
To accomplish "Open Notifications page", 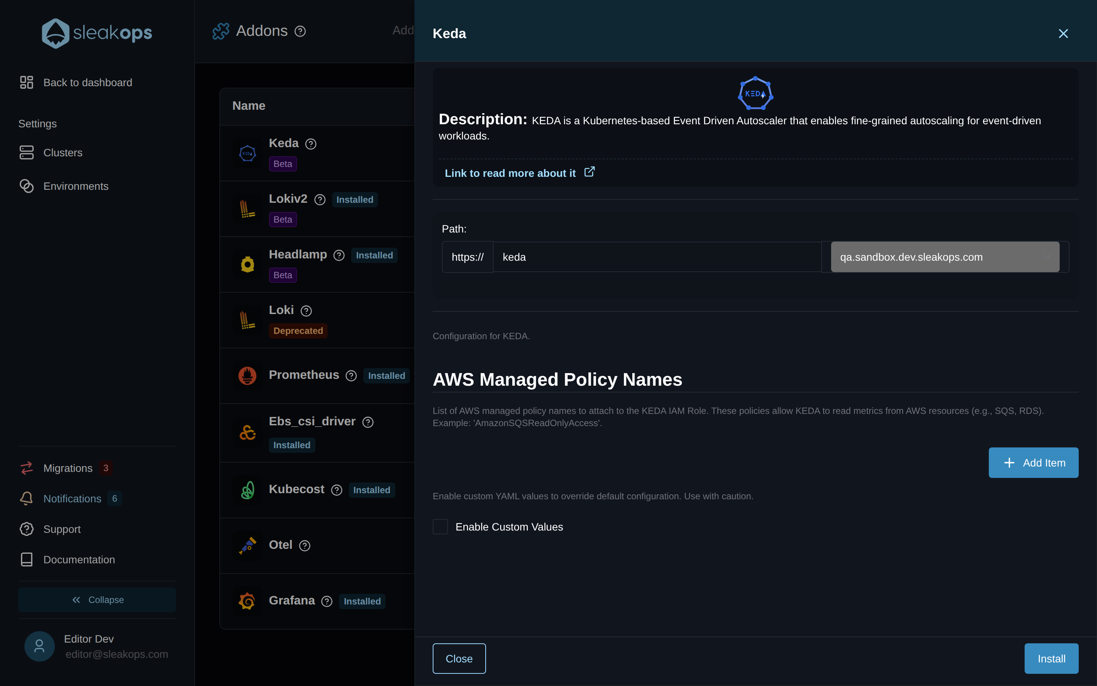I will (61, 498).
